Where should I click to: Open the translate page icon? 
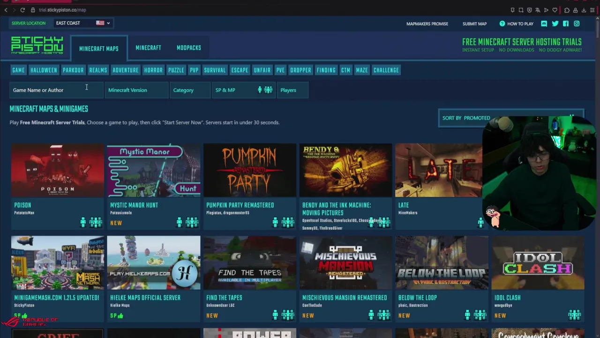(538, 10)
